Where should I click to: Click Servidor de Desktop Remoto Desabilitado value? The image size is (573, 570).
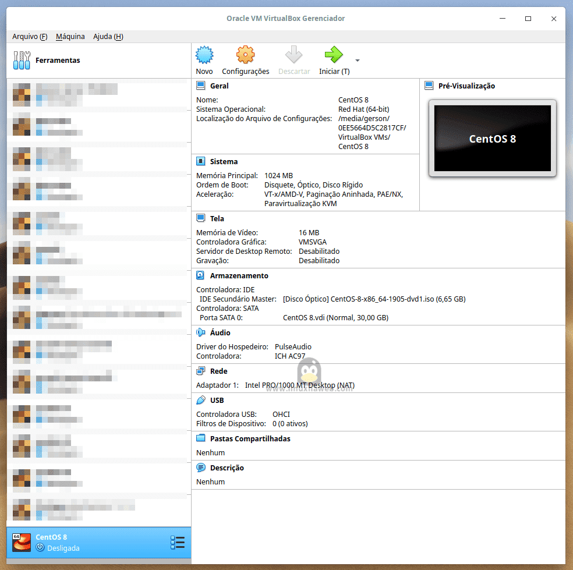[x=319, y=251]
